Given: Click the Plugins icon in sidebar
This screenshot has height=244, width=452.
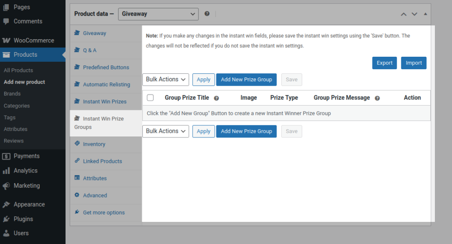Looking at the screenshot, I should click(x=6, y=219).
